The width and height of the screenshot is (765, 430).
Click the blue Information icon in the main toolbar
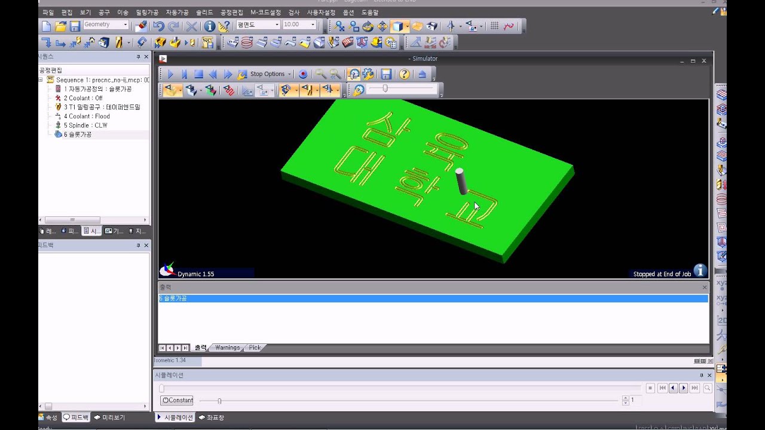(x=209, y=26)
